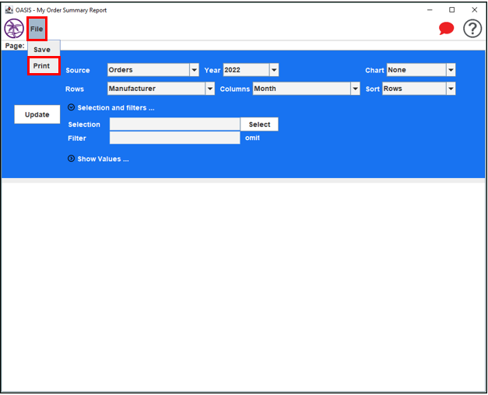Expand the Show Values section
Image resolution: width=488 pixels, height=395 pixels.
[72, 159]
